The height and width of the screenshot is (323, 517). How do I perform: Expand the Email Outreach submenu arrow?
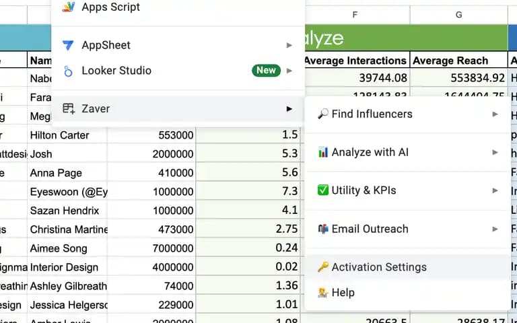tap(495, 229)
